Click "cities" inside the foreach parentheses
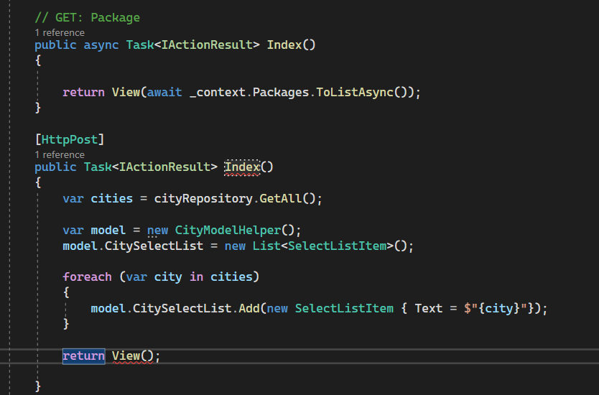The height and width of the screenshot is (395, 599). (231, 277)
